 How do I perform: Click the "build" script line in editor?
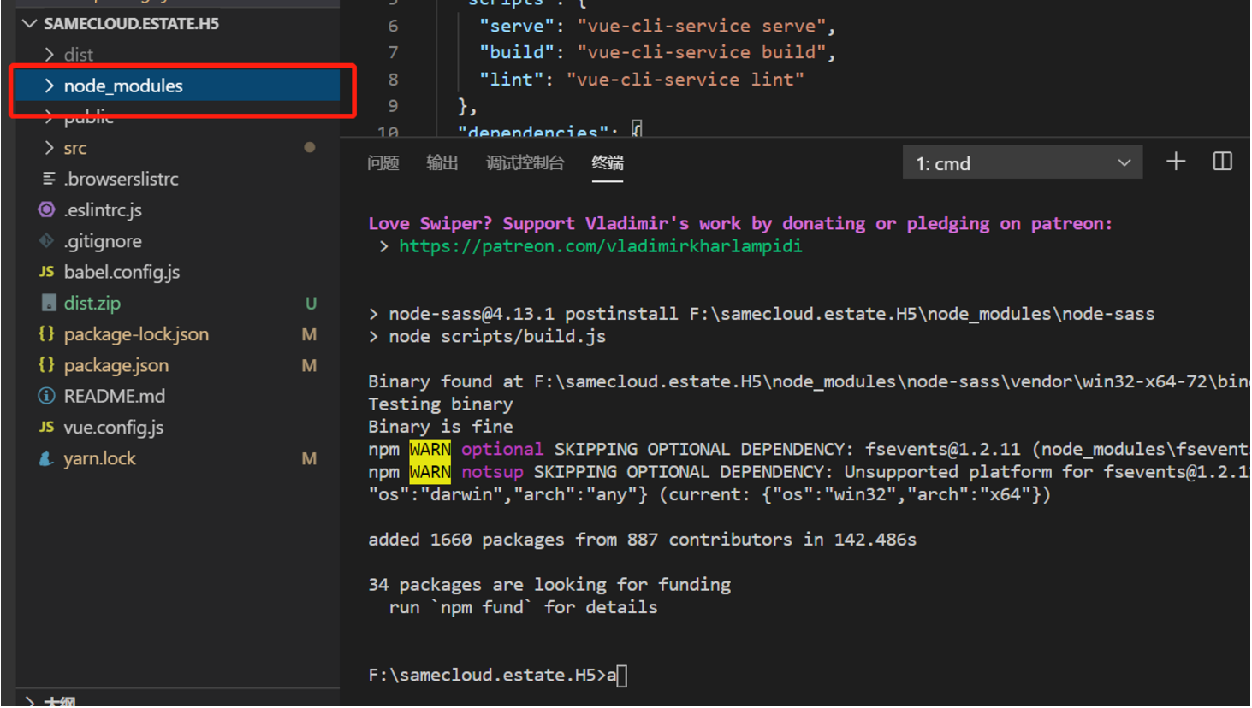[x=656, y=52]
